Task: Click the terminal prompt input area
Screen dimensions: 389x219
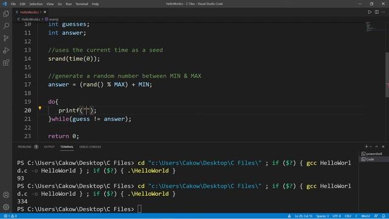Action: (139, 209)
